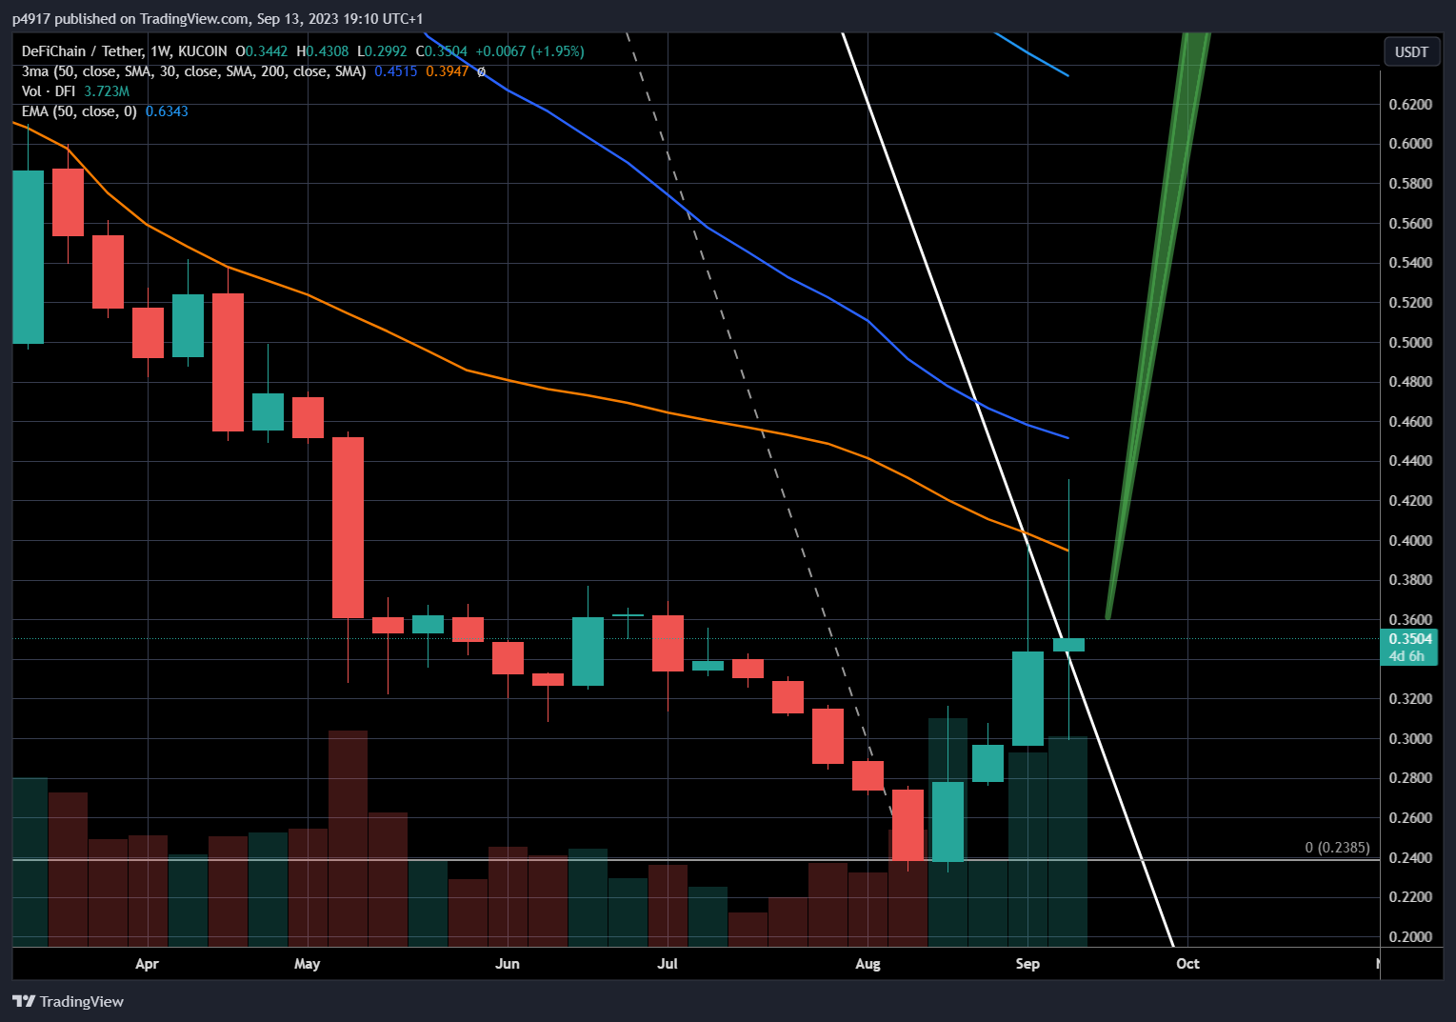Click the 0.6200 price axis label
Viewport: 1456px width, 1022px height.
click(x=1410, y=105)
